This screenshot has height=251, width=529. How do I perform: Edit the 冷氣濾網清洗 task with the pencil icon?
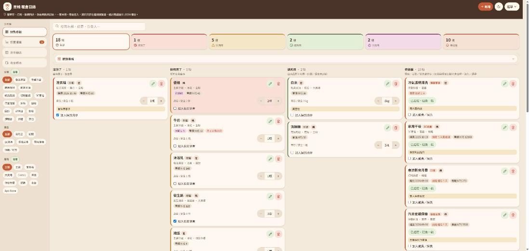(505, 83)
